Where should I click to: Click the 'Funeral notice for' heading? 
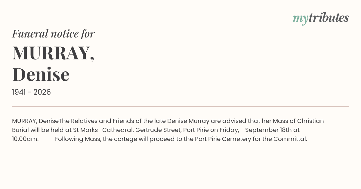(x=53, y=34)
